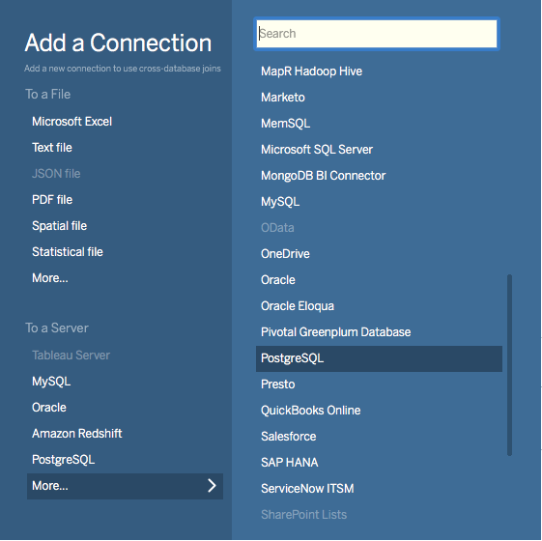Expand More… under To a Server
Viewport: 542px width, 541px height.
coord(126,486)
